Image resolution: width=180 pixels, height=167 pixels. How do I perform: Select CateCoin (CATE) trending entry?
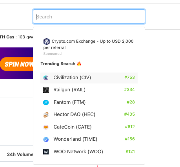click(89, 127)
